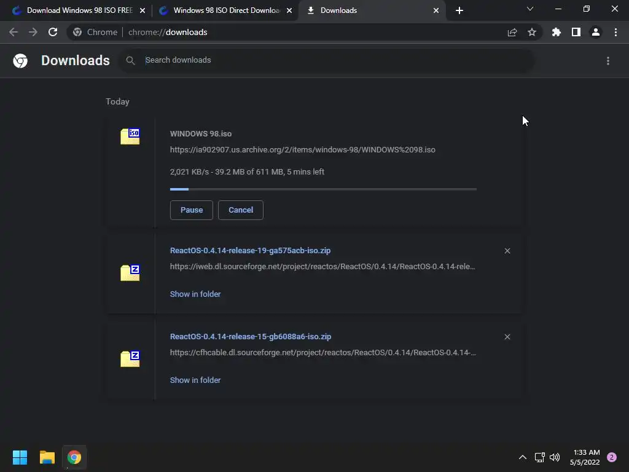629x472 pixels.
Task: Pause the WINDOWS 98.iso download
Action: click(x=192, y=210)
